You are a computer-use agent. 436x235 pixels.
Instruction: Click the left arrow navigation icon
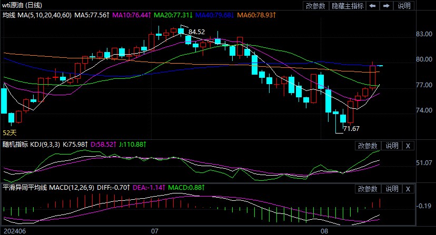point(373,6)
